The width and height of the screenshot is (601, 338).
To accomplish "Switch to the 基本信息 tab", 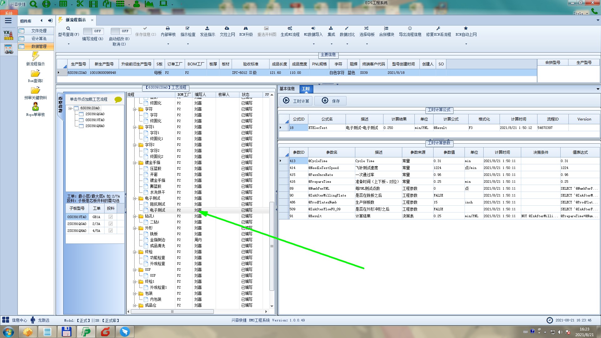I will click(287, 89).
